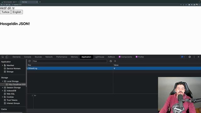Click the storage Filter input field
This screenshot has height=113, width=201.
click(69, 61)
